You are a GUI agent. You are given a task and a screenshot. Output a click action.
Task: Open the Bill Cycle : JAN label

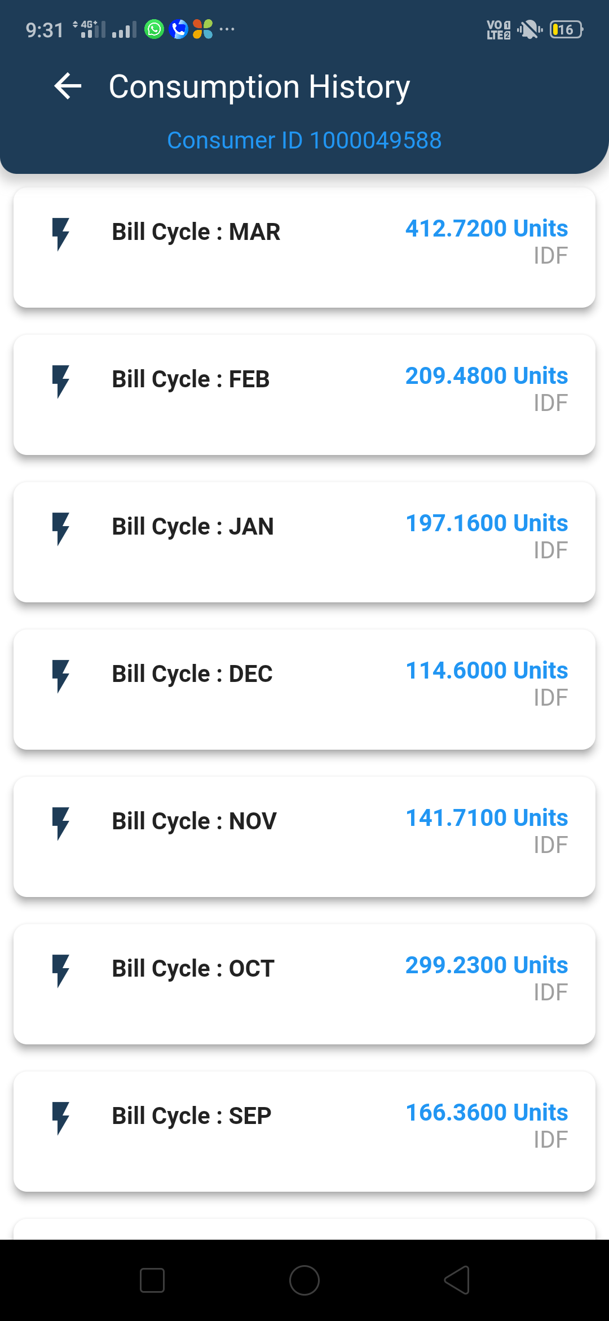click(192, 527)
